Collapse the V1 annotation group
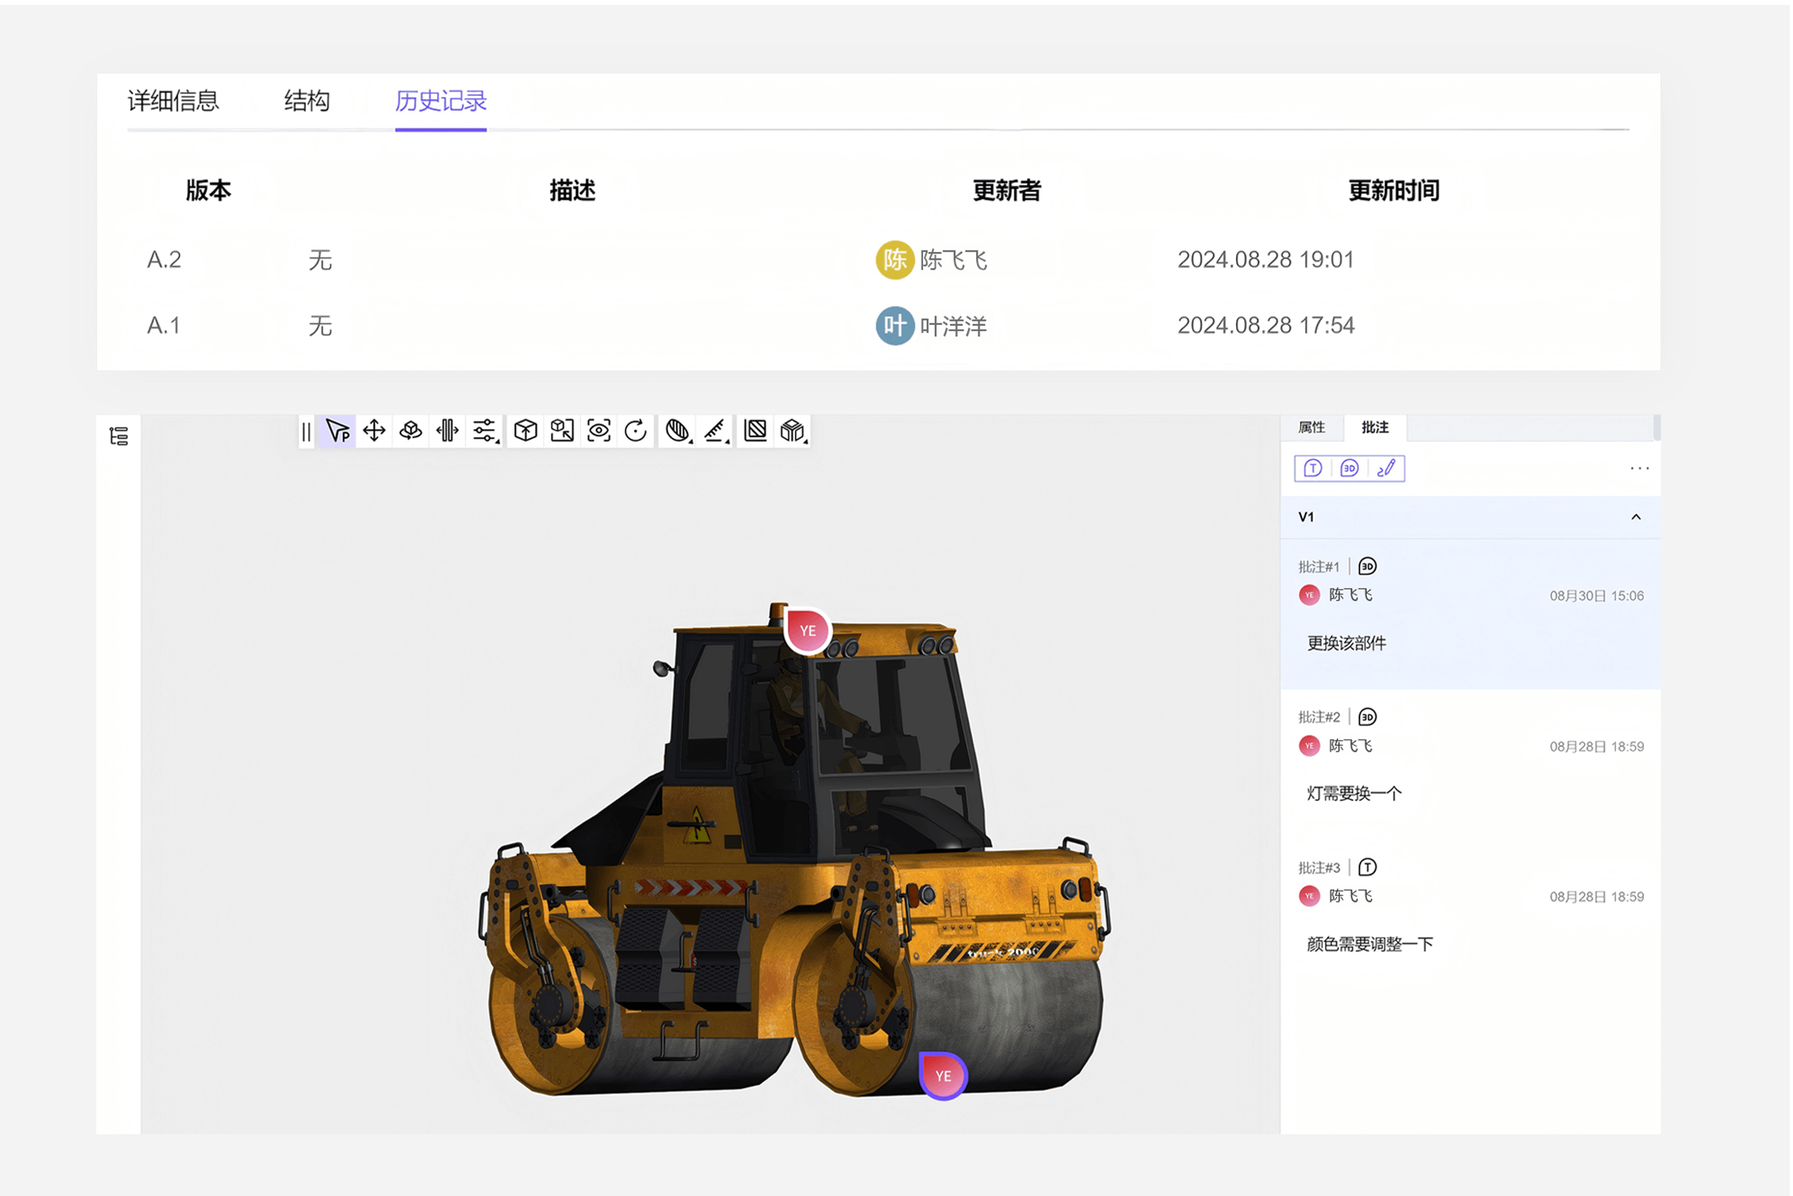Screen dimensions: 1793x1196 (x=1637, y=517)
